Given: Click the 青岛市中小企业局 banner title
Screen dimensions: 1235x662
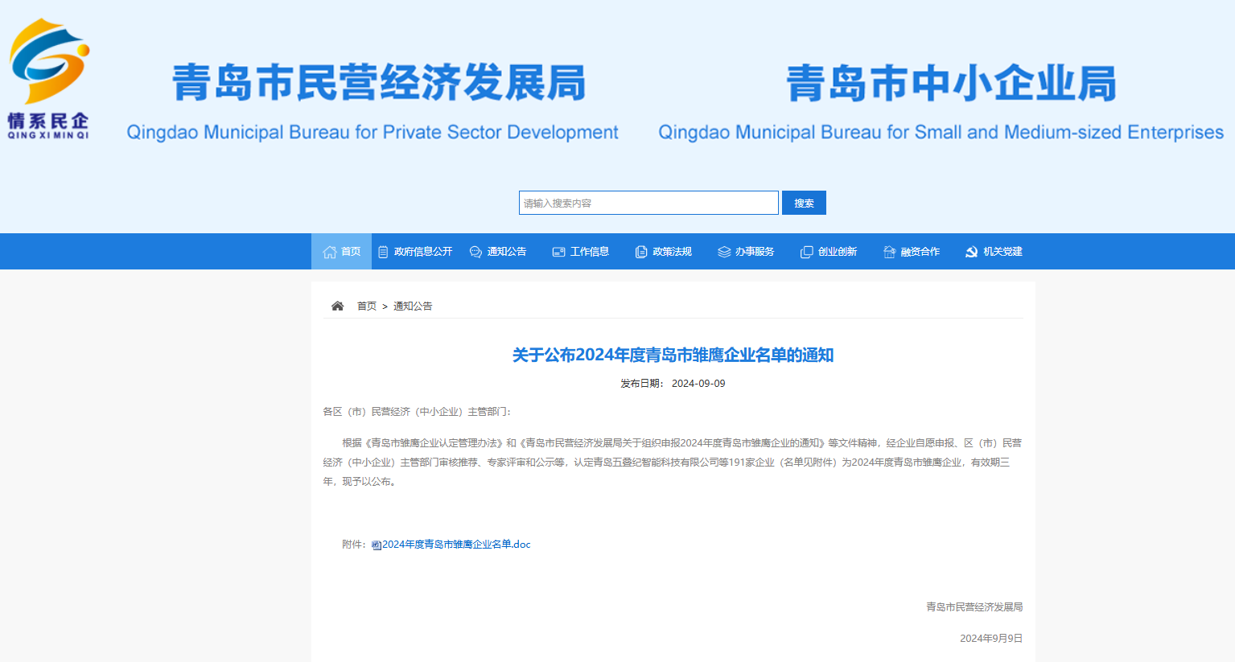Looking at the screenshot, I should click(952, 83).
